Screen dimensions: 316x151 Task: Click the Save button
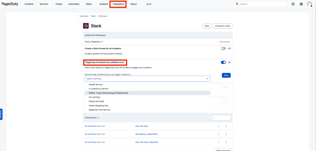tap(226, 75)
